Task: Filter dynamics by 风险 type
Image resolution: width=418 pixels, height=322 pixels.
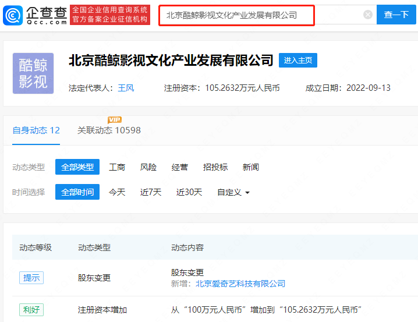Action: coord(148,167)
